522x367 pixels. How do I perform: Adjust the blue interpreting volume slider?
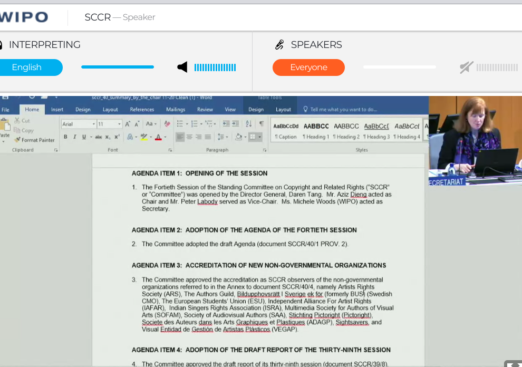point(118,67)
